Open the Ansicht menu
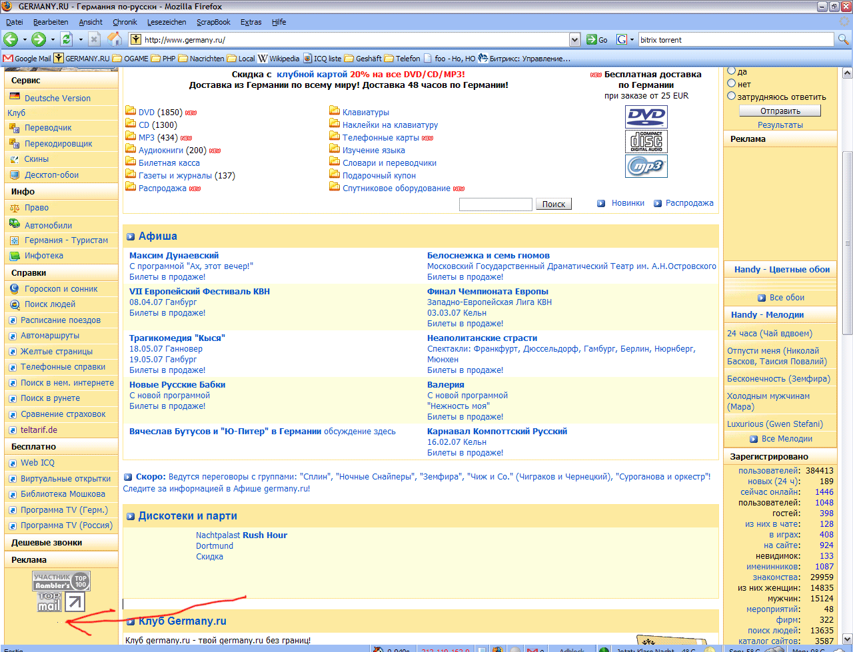 click(91, 22)
